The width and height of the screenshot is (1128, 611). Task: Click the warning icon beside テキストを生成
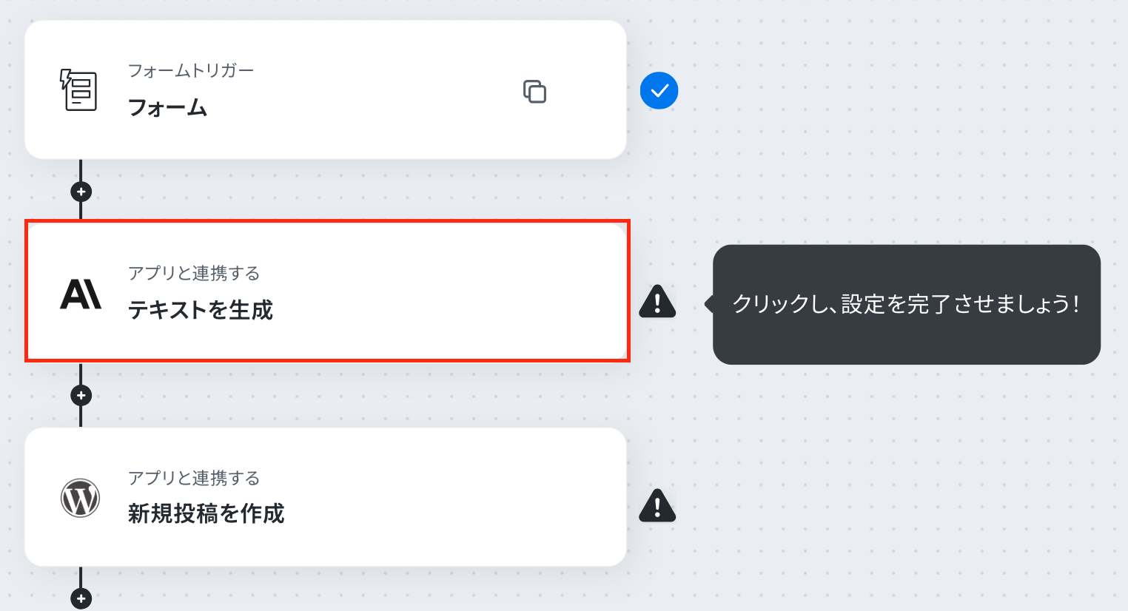click(657, 301)
